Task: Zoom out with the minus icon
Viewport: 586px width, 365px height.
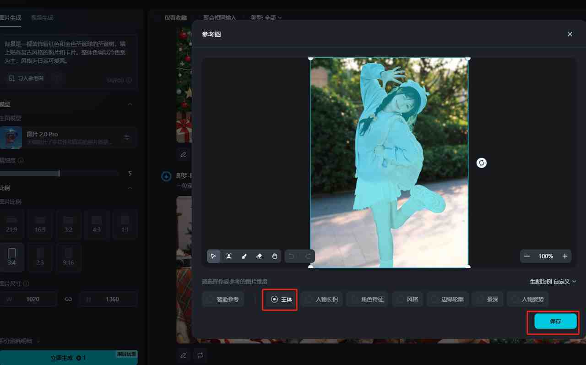Action: (527, 256)
